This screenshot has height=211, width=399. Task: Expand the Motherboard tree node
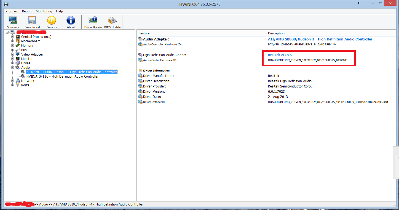[x=12, y=41]
